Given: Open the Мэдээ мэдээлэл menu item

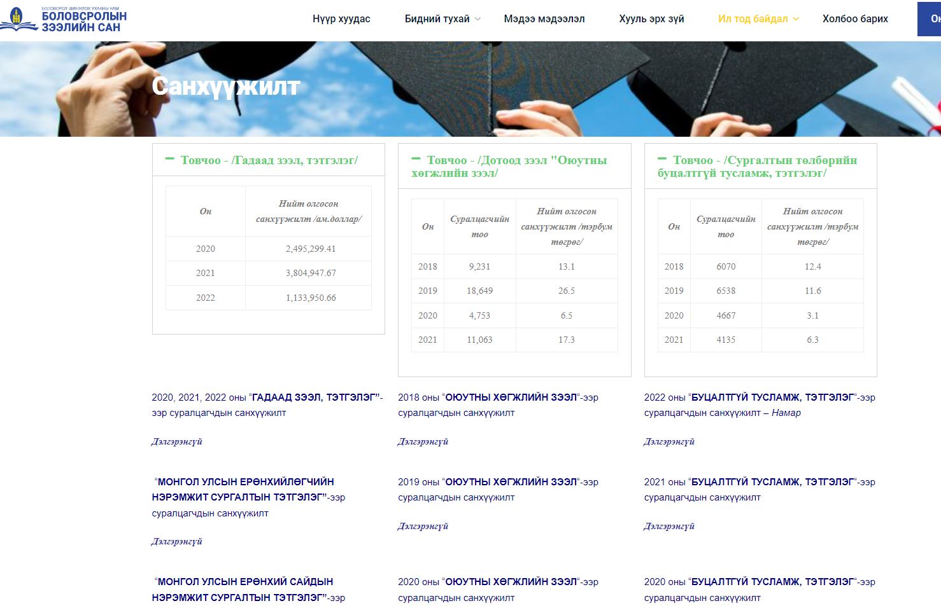Looking at the screenshot, I should (544, 19).
